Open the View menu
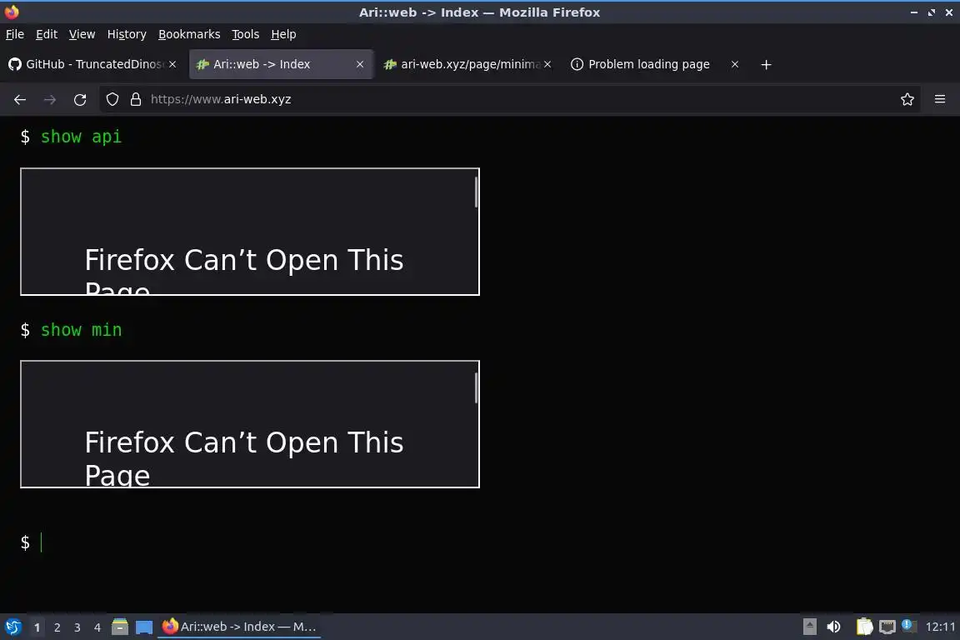 [82, 34]
